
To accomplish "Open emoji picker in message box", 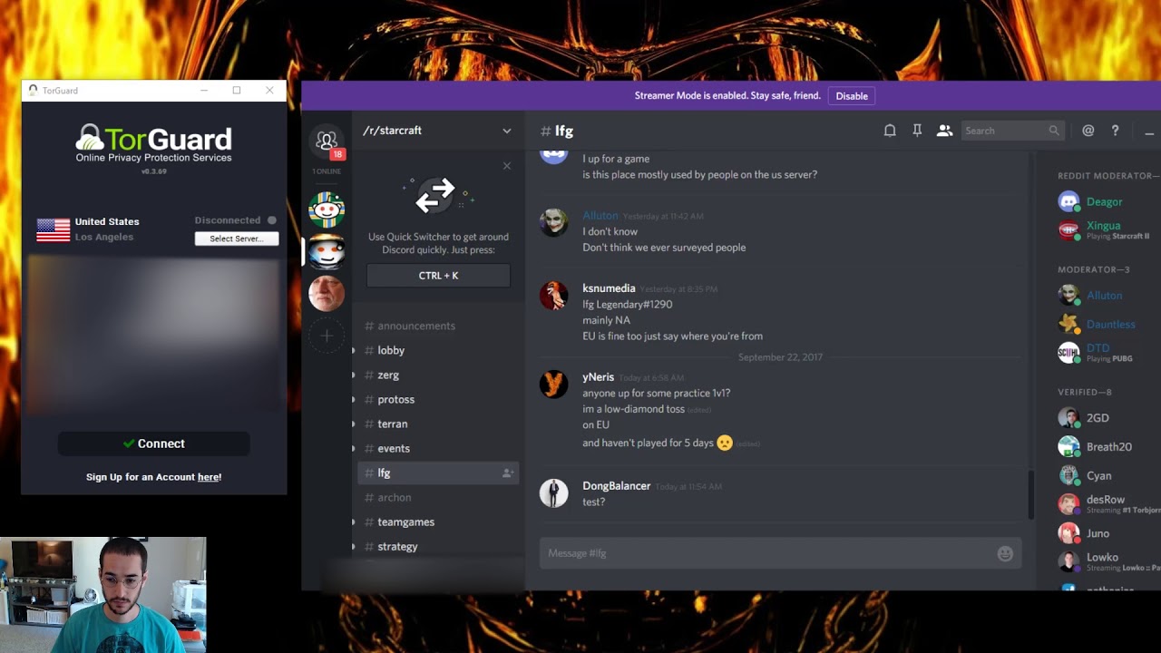I will point(1005,553).
